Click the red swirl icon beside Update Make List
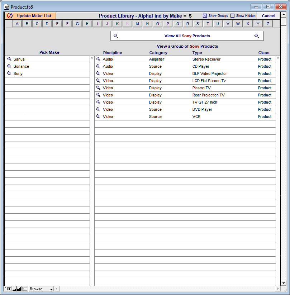 [x=10, y=16]
